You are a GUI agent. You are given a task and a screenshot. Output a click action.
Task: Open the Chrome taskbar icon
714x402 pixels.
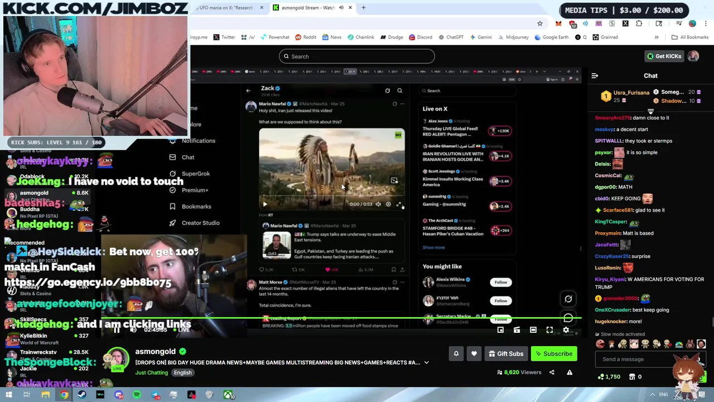(x=64, y=395)
